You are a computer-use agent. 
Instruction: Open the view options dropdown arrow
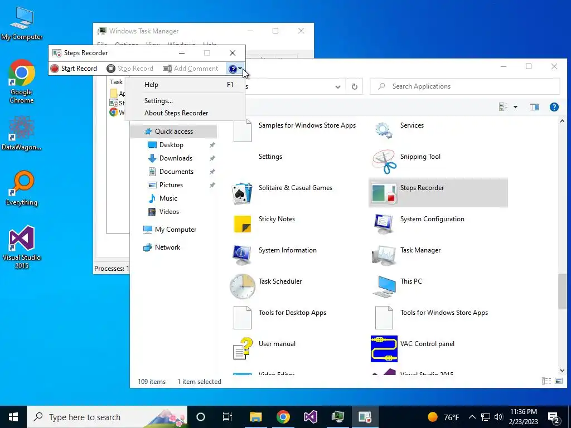tap(515, 106)
